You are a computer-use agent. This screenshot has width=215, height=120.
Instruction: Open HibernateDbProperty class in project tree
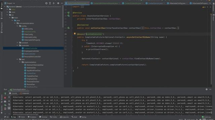click(32, 40)
